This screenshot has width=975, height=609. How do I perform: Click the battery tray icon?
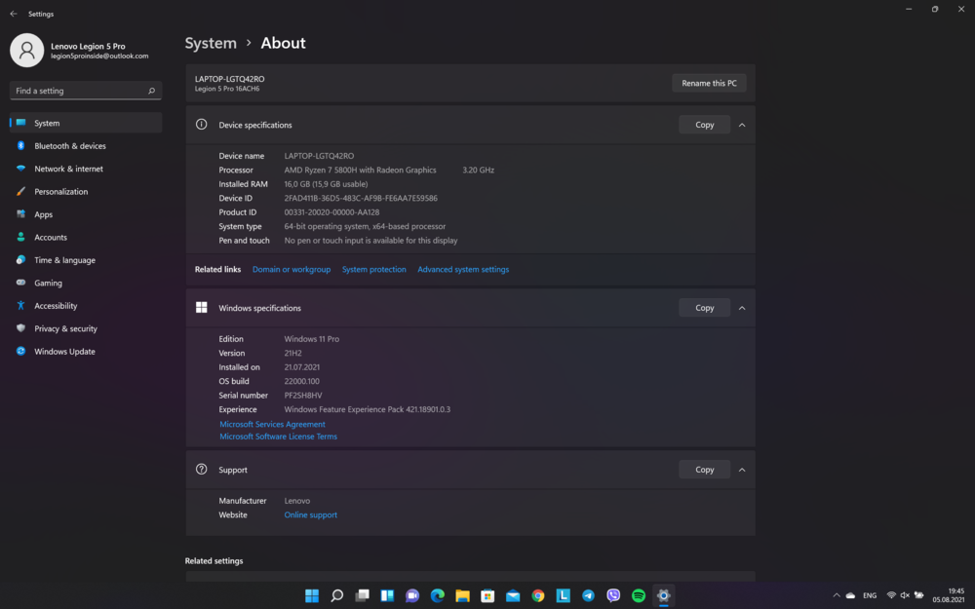(x=919, y=595)
